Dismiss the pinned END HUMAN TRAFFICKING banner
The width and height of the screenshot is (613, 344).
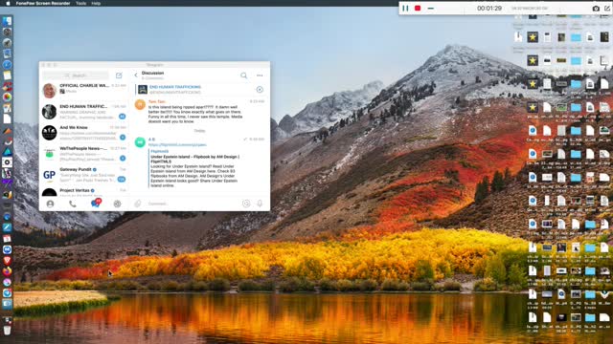pyautogui.click(x=260, y=90)
